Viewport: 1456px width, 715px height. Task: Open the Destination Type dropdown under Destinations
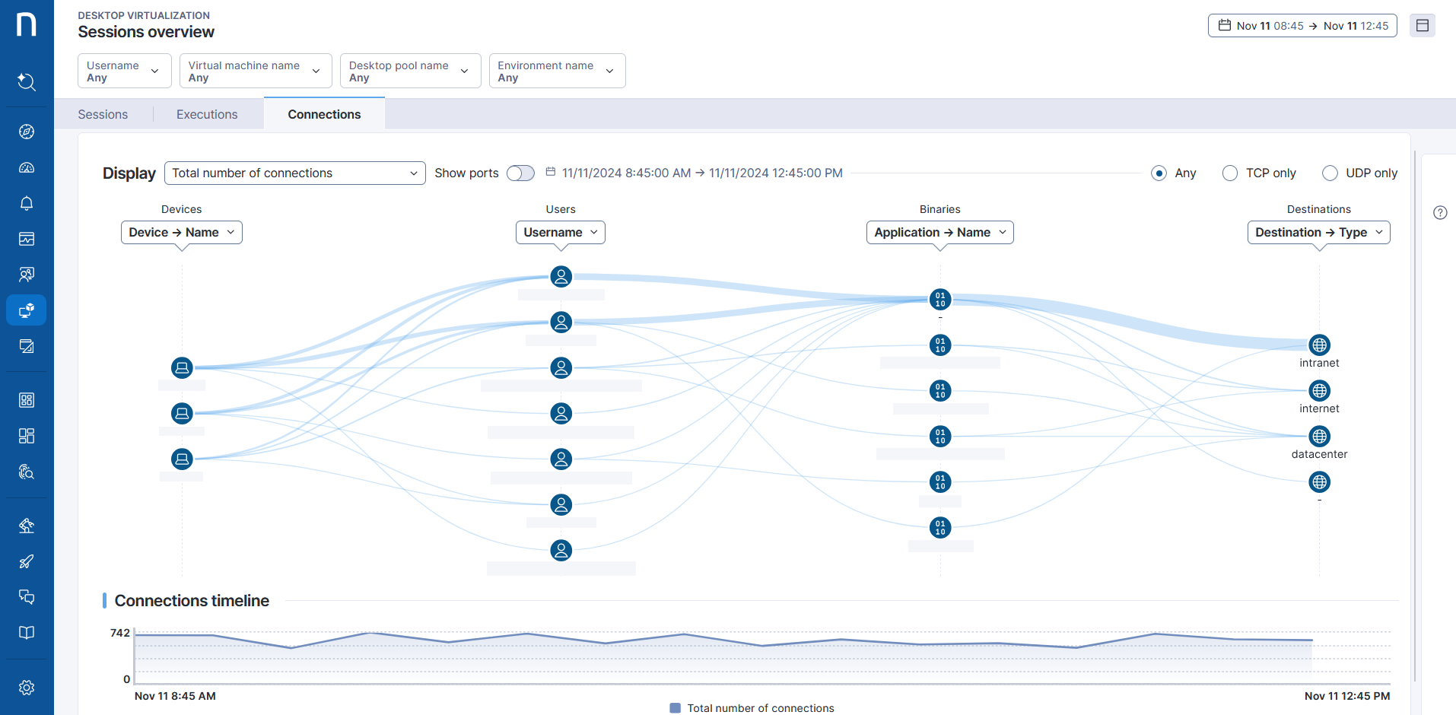coord(1318,232)
